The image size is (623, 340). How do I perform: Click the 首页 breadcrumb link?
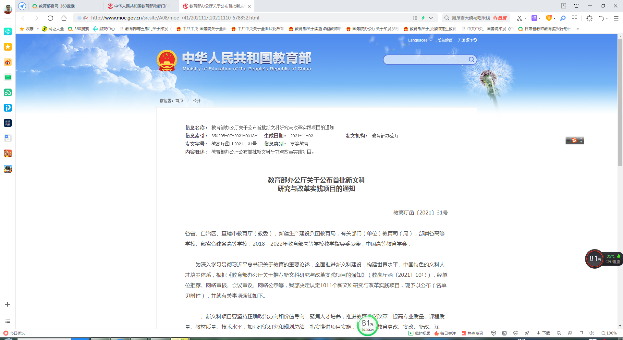(179, 101)
